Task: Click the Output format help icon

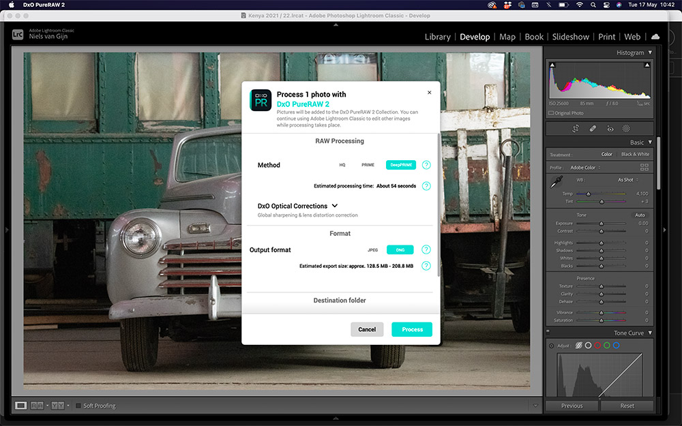Action: click(426, 249)
